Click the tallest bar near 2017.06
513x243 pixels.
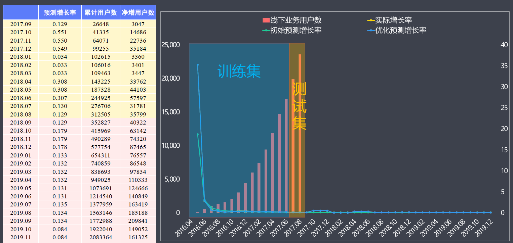click(285, 154)
